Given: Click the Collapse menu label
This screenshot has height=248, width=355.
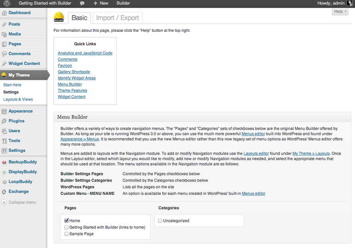Looking at the screenshot, I should pos(23,202).
